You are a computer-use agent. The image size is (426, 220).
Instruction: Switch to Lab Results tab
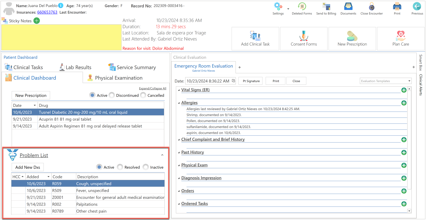pos(75,67)
